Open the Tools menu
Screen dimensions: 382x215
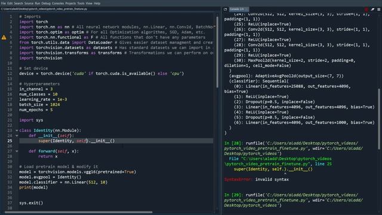(x=81, y=3)
